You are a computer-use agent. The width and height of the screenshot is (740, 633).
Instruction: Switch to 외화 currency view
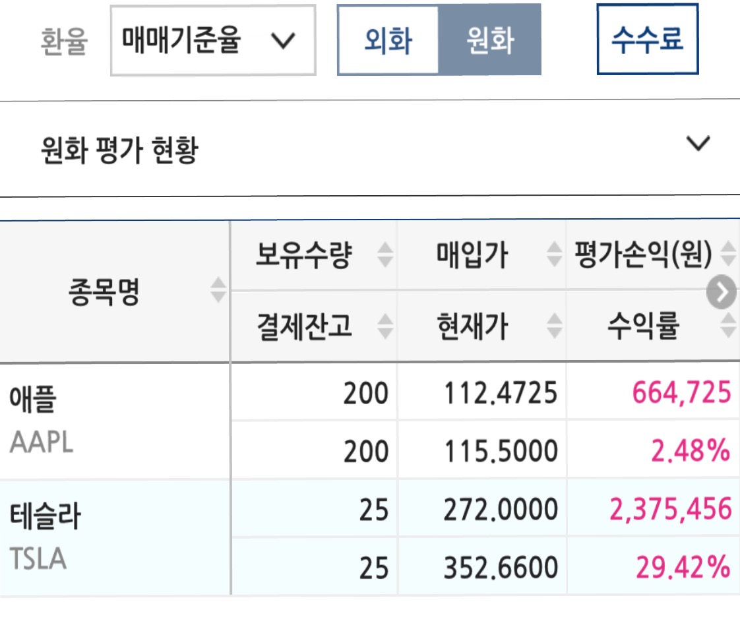388,40
